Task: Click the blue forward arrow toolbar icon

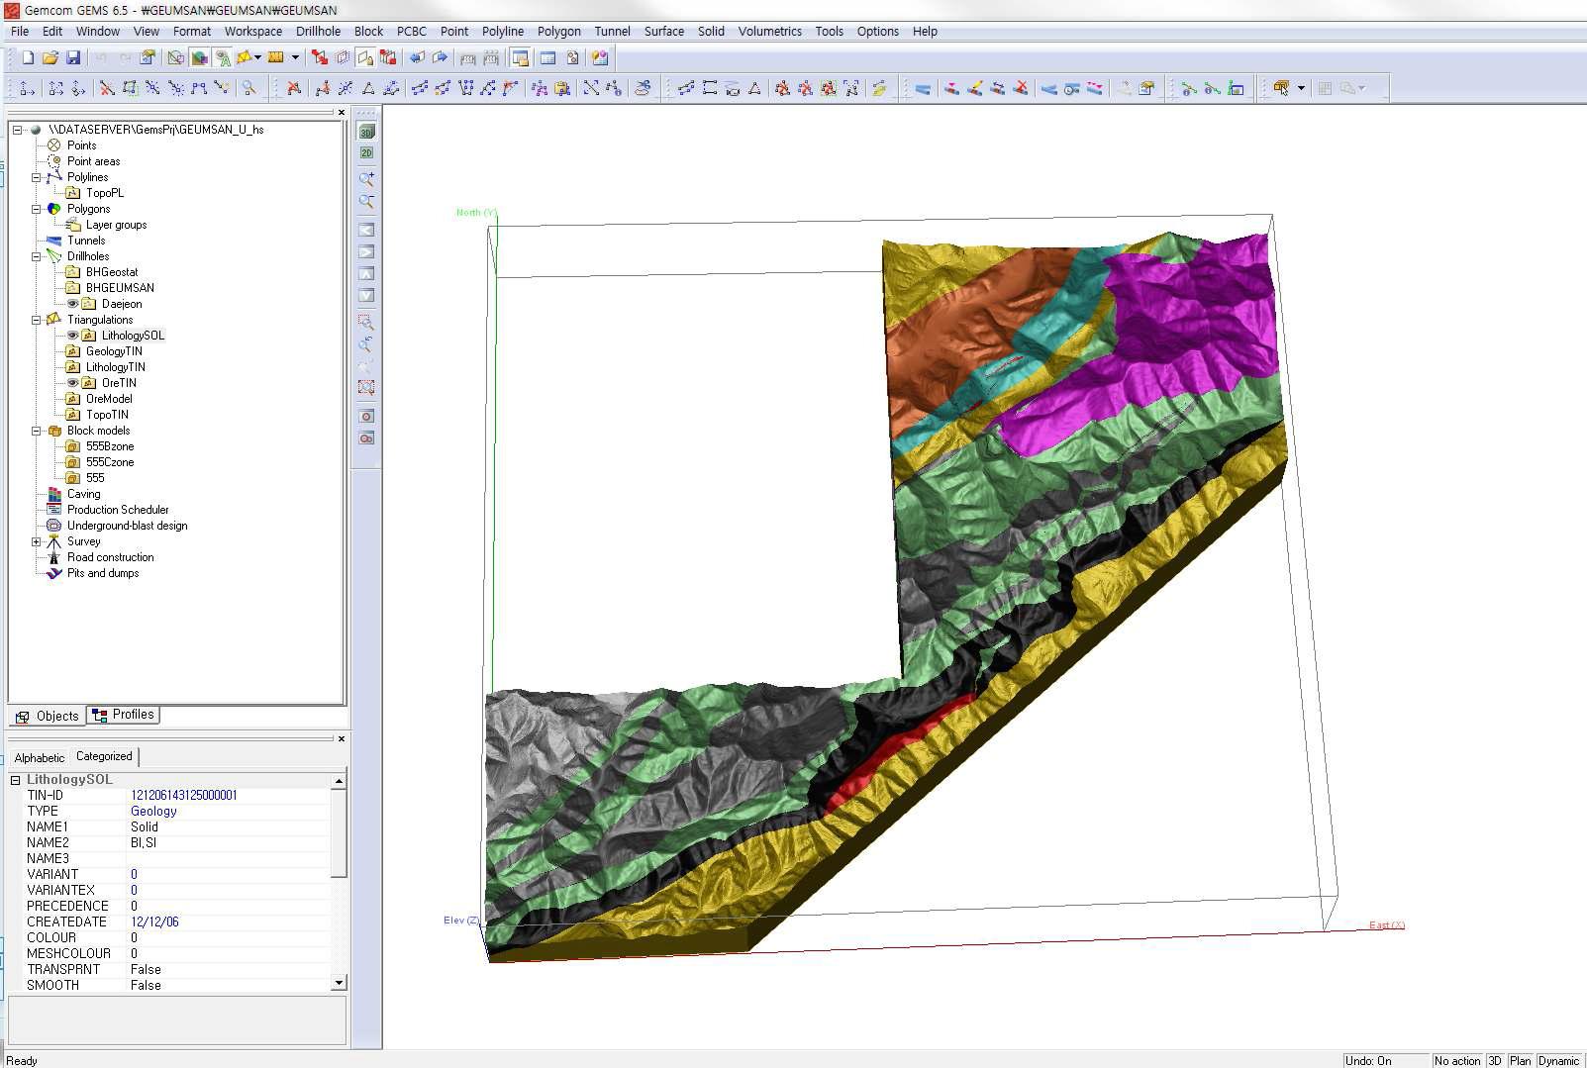Action: point(441,57)
